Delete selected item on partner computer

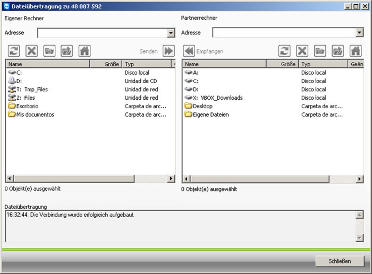(x=302, y=51)
